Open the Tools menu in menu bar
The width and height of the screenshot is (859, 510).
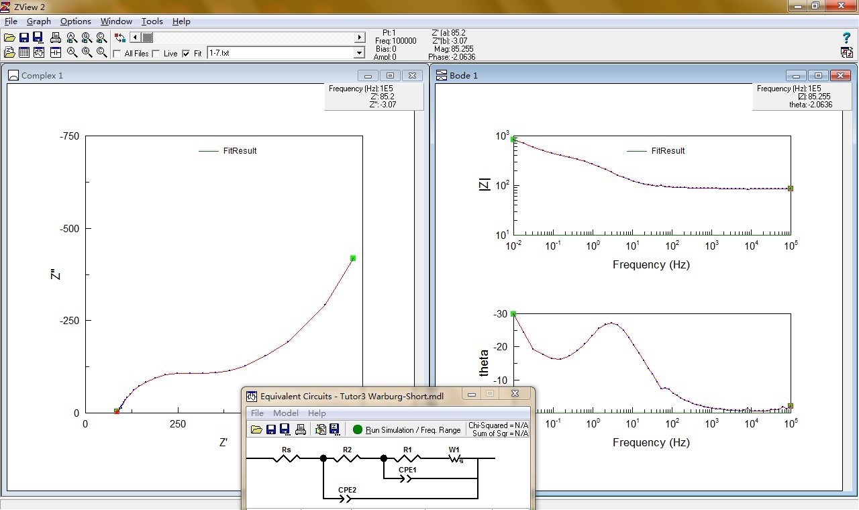click(152, 21)
